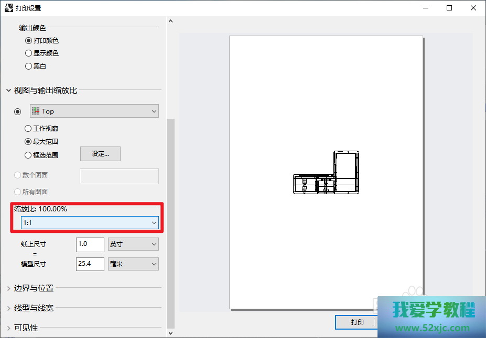Click the scrollbar down arrow
The image size is (486, 338).
[170, 332]
